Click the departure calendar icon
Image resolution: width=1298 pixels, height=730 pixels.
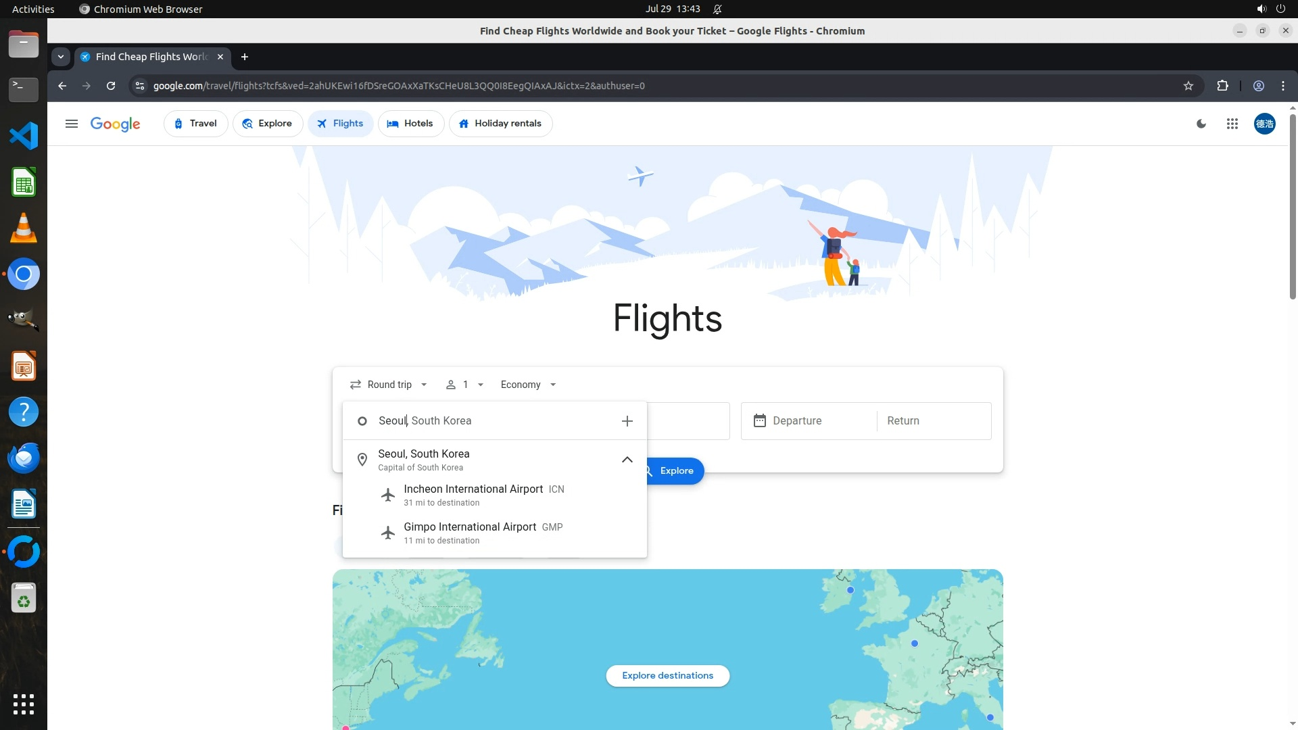click(760, 420)
